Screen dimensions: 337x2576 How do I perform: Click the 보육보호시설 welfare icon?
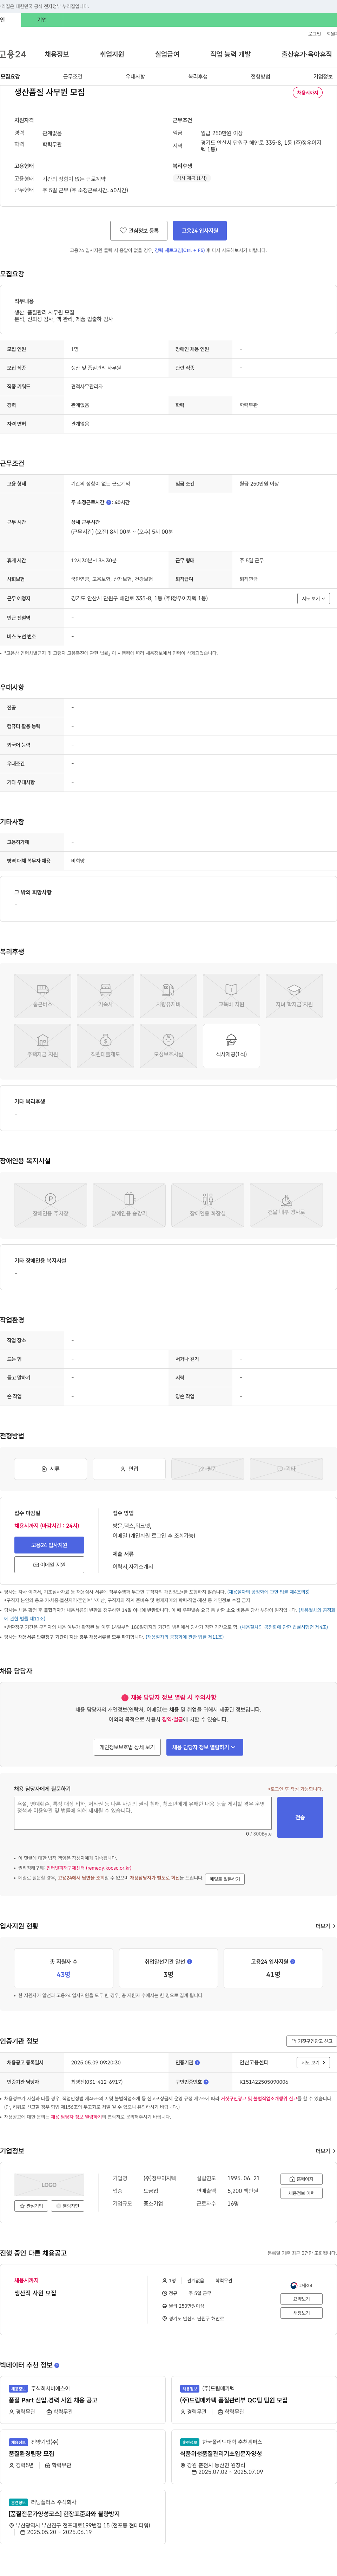[168, 1046]
